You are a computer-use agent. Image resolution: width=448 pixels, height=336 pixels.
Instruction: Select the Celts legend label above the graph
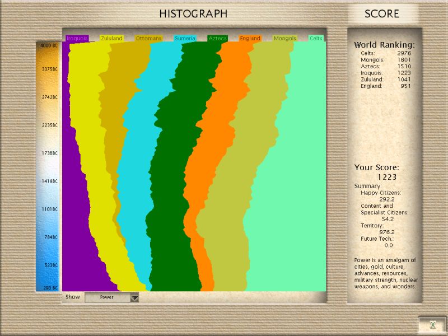coord(316,39)
